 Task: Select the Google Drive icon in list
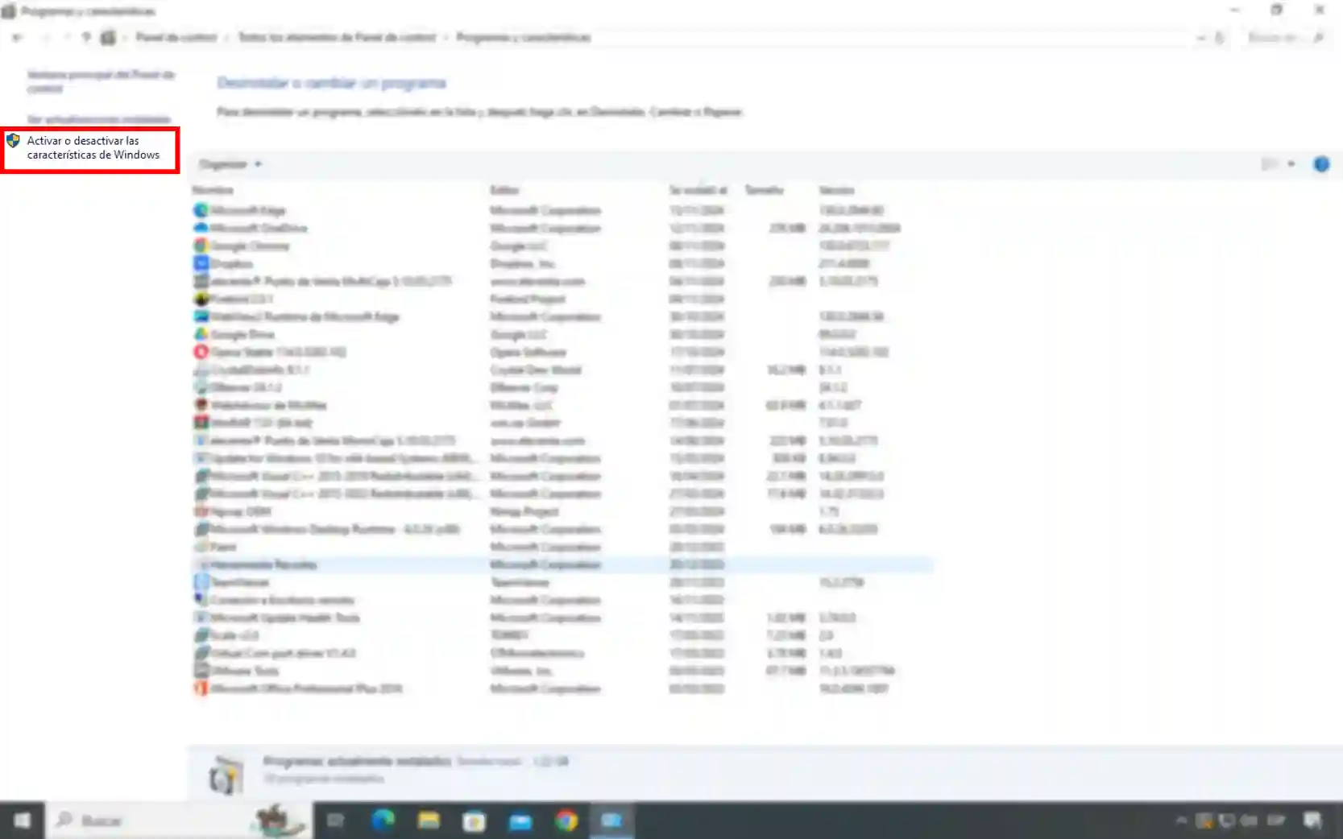point(201,334)
